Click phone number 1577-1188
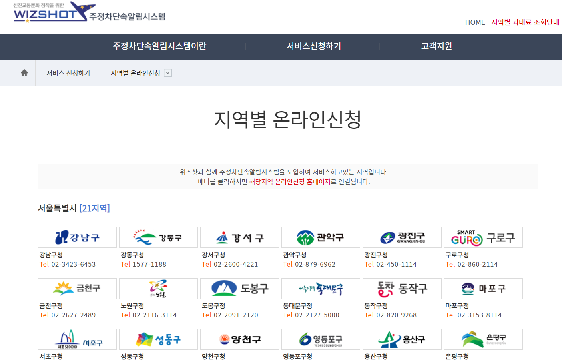562x361 pixels. pos(149,264)
